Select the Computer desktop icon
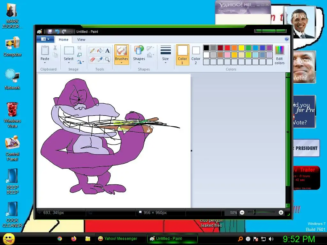This screenshot has height=245, width=327. (x=12, y=47)
